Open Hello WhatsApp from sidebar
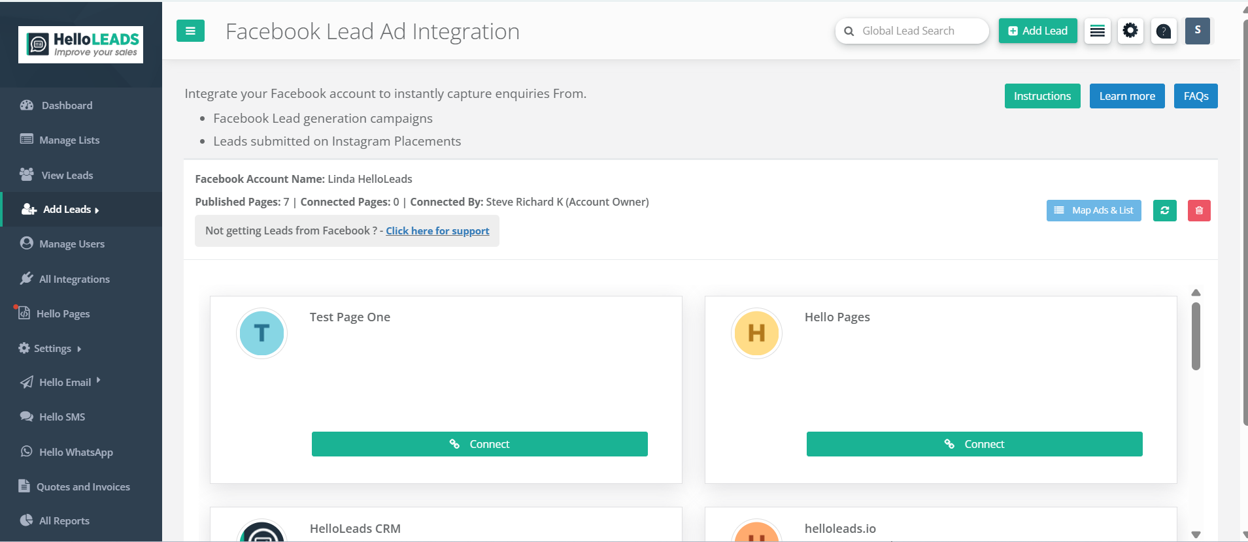 [x=76, y=453]
